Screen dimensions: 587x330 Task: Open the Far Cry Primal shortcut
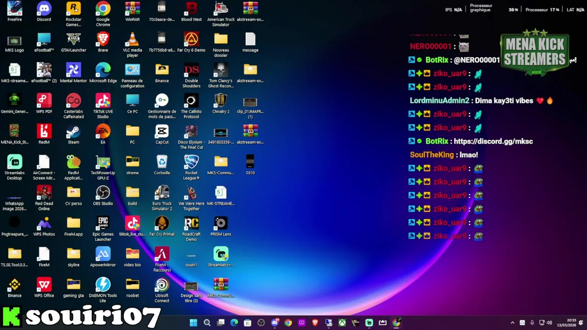[162, 226]
